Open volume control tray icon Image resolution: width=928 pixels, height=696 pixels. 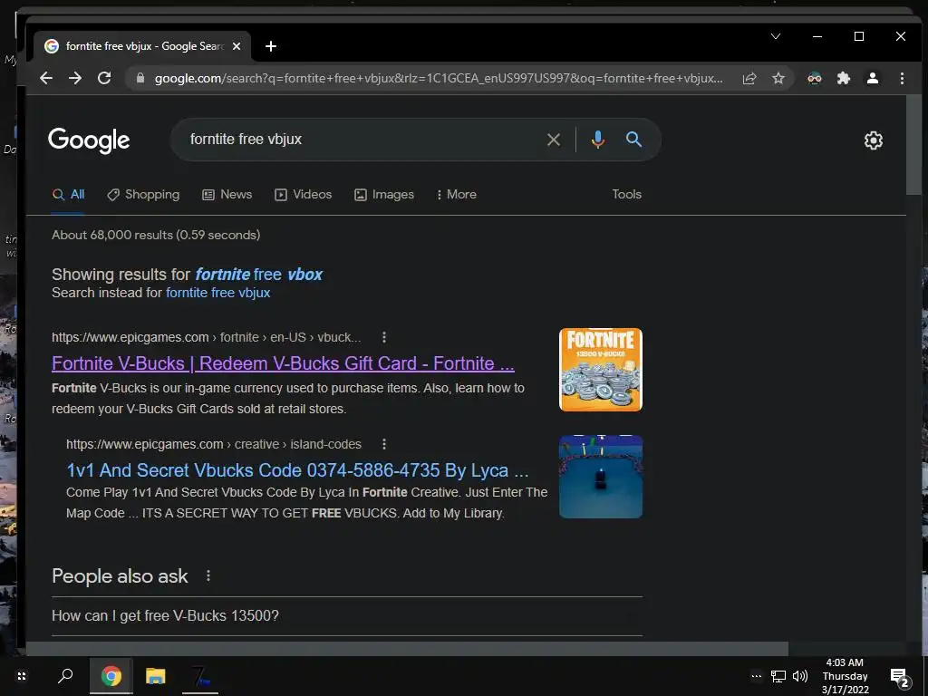(x=800, y=676)
